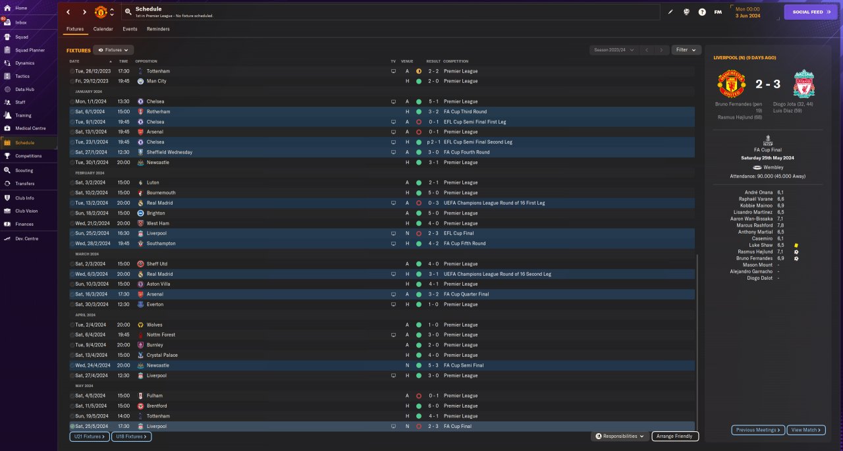This screenshot has height=451, width=843.
Task: Click the fixtures list vertical scrollbar
Action: click(697, 342)
